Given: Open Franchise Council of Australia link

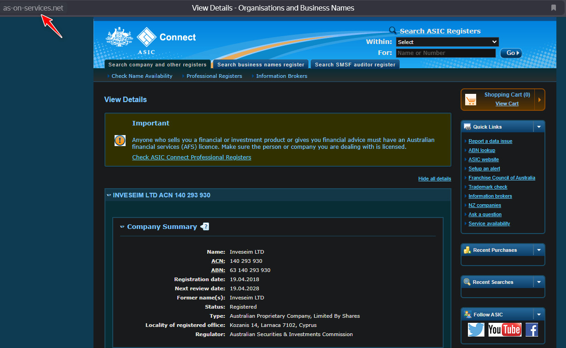Looking at the screenshot, I should click(502, 178).
